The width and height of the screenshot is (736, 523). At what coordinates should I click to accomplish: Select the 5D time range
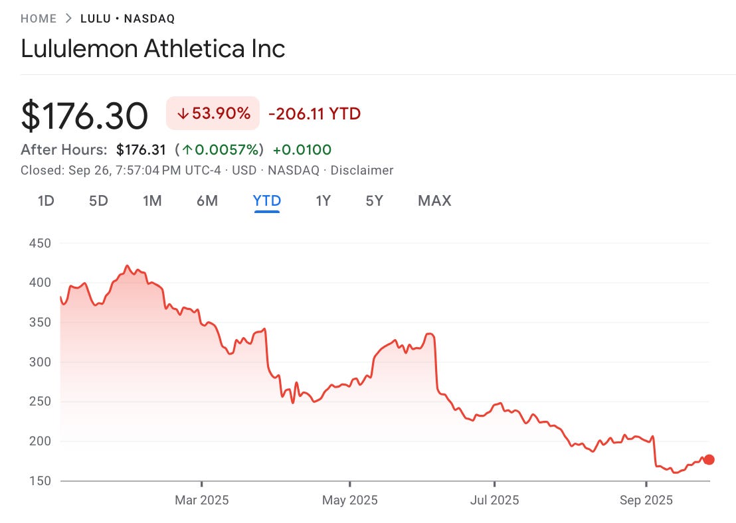pyautogui.click(x=98, y=200)
